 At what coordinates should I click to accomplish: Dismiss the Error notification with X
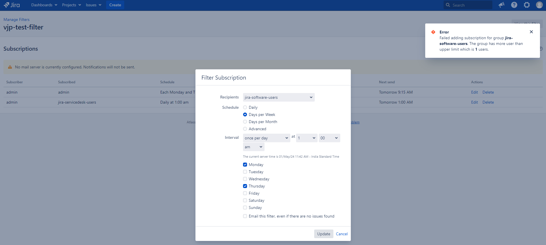[531, 32]
